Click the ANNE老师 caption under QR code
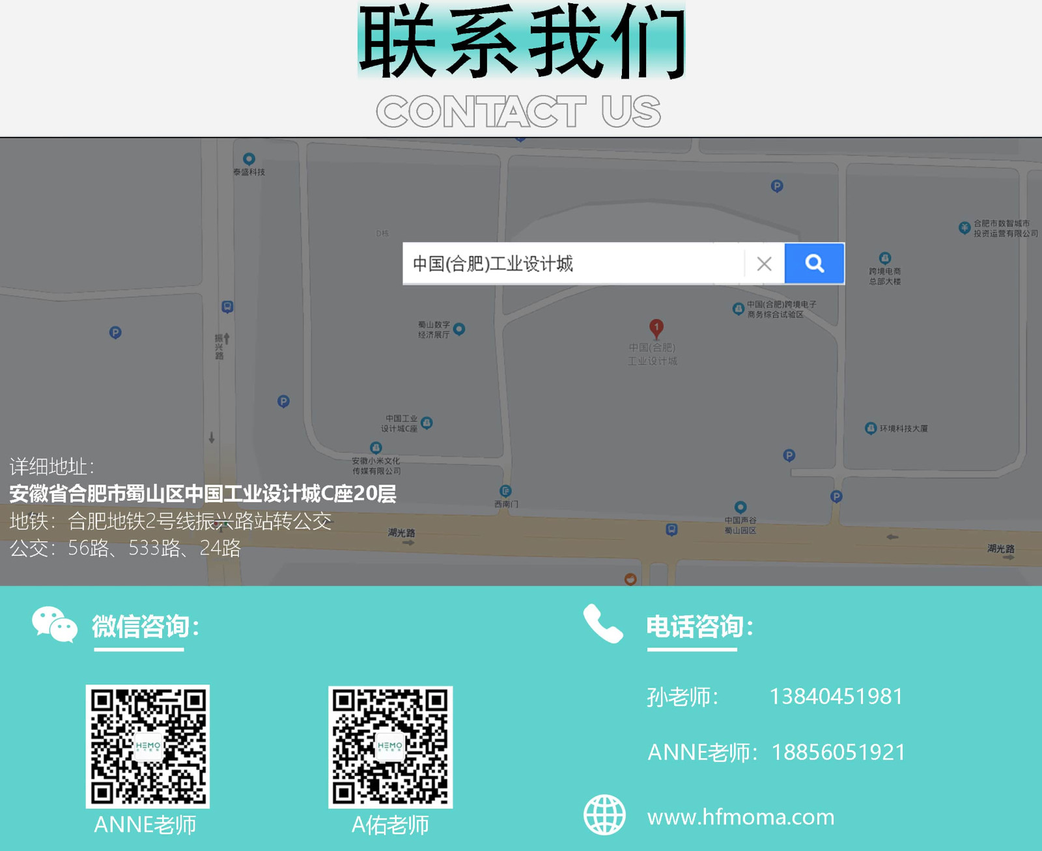Viewport: 1042px width, 851px height. click(x=145, y=825)
